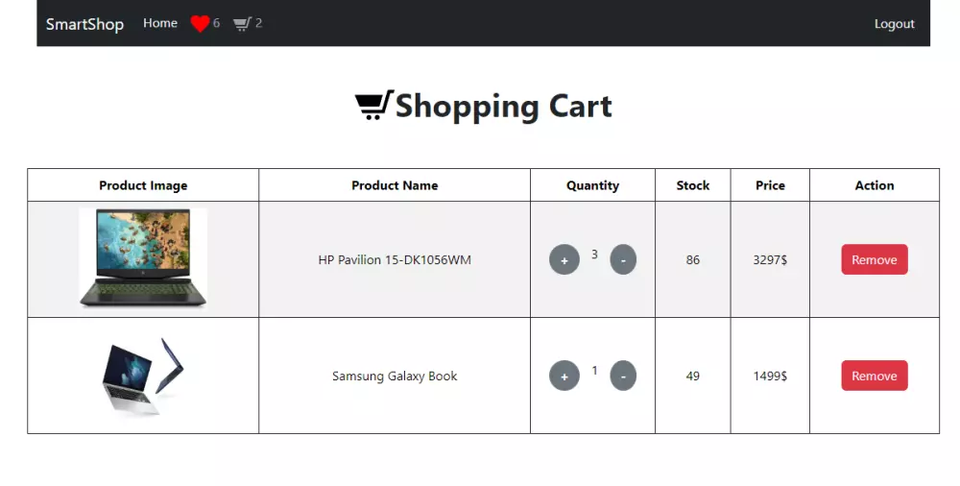Remove Samsung Galaxy Book from cart
This screenshot has width=960, height=486.
(874, 377)
